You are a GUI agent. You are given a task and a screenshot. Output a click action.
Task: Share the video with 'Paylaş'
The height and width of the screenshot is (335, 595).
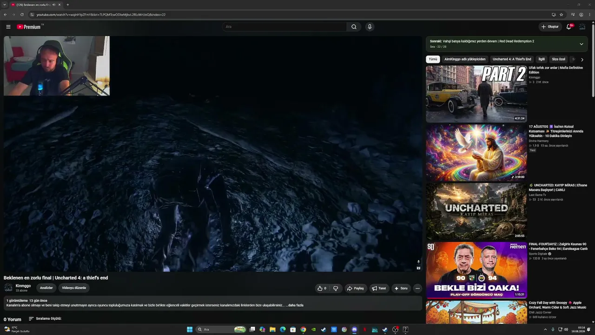point(356,288)
